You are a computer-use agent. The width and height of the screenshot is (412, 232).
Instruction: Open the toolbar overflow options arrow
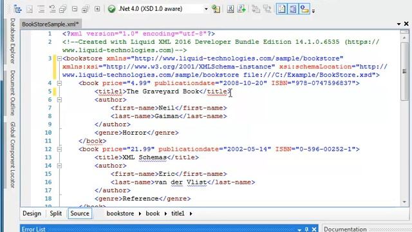point(314,11)
